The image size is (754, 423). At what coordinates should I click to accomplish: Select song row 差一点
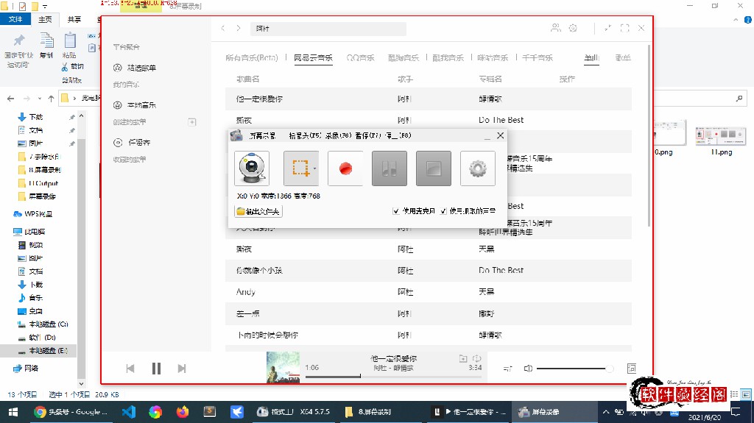click(428, 313)
